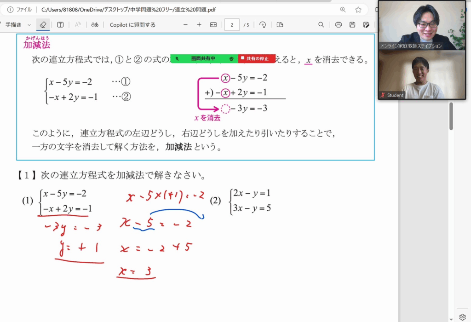
Task: Click the address bar file path
Action: [x=128, y=10]
